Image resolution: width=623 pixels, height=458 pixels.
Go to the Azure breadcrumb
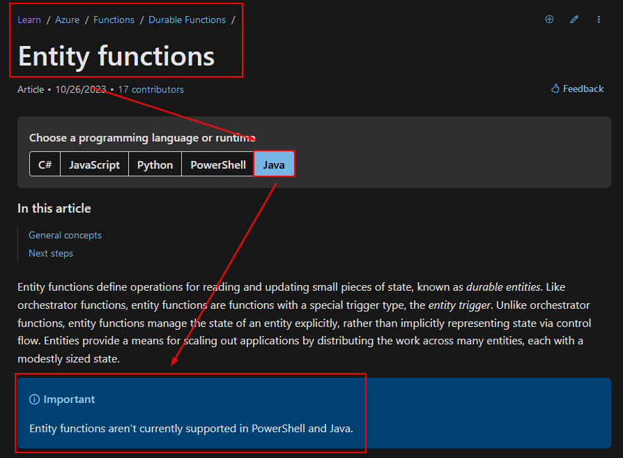coord(67,20)
